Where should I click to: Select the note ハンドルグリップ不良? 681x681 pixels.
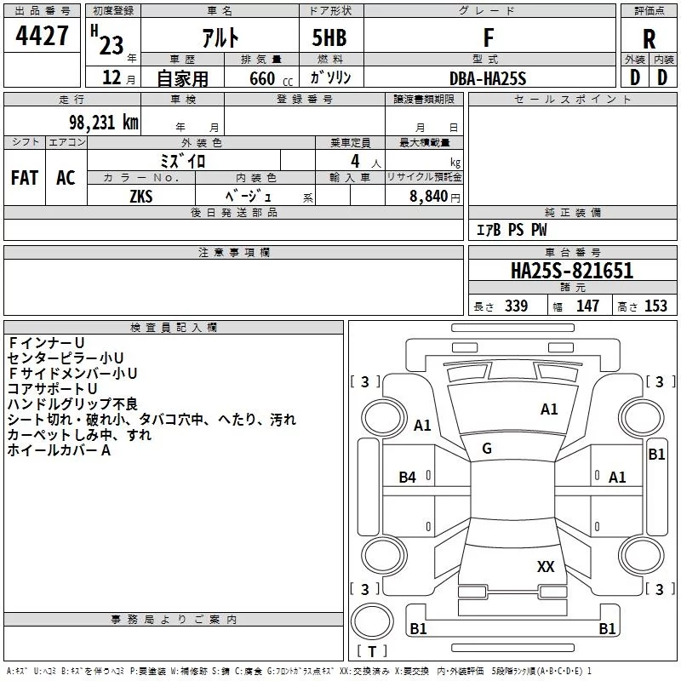point(72,403)
